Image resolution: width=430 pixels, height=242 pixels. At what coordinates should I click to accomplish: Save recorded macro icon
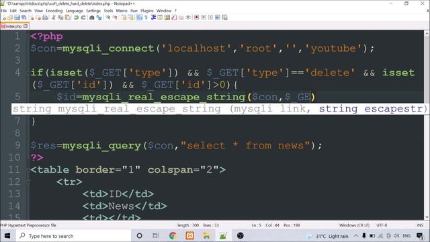[x=224, y=17]
